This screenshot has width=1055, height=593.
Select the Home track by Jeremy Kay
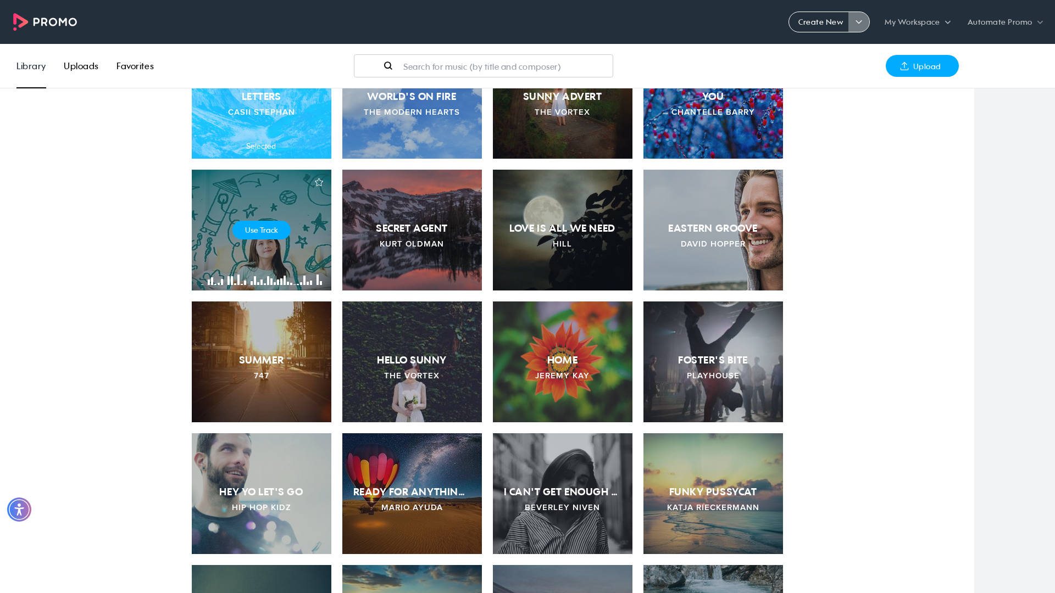tap(563, 362)
